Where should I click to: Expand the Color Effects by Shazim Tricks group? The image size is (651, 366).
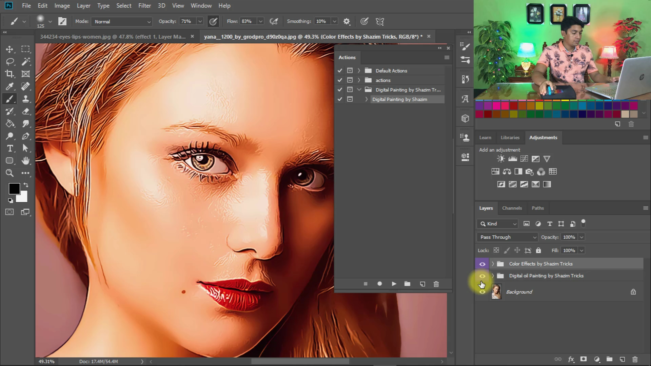pyautogui.click(x=492, y=264)
